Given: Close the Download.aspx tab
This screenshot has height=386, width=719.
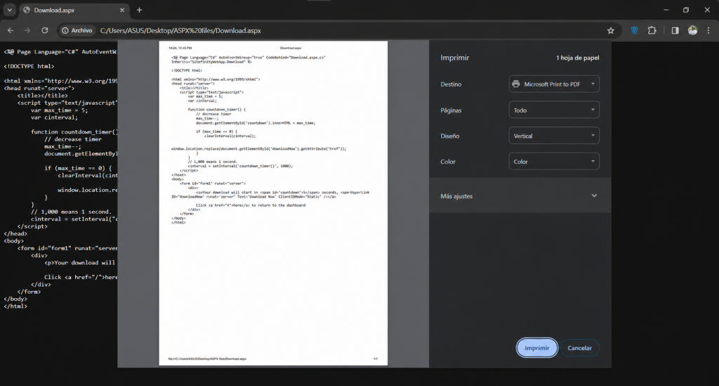Looking at the screenshot, I should (x=122, y=10).
